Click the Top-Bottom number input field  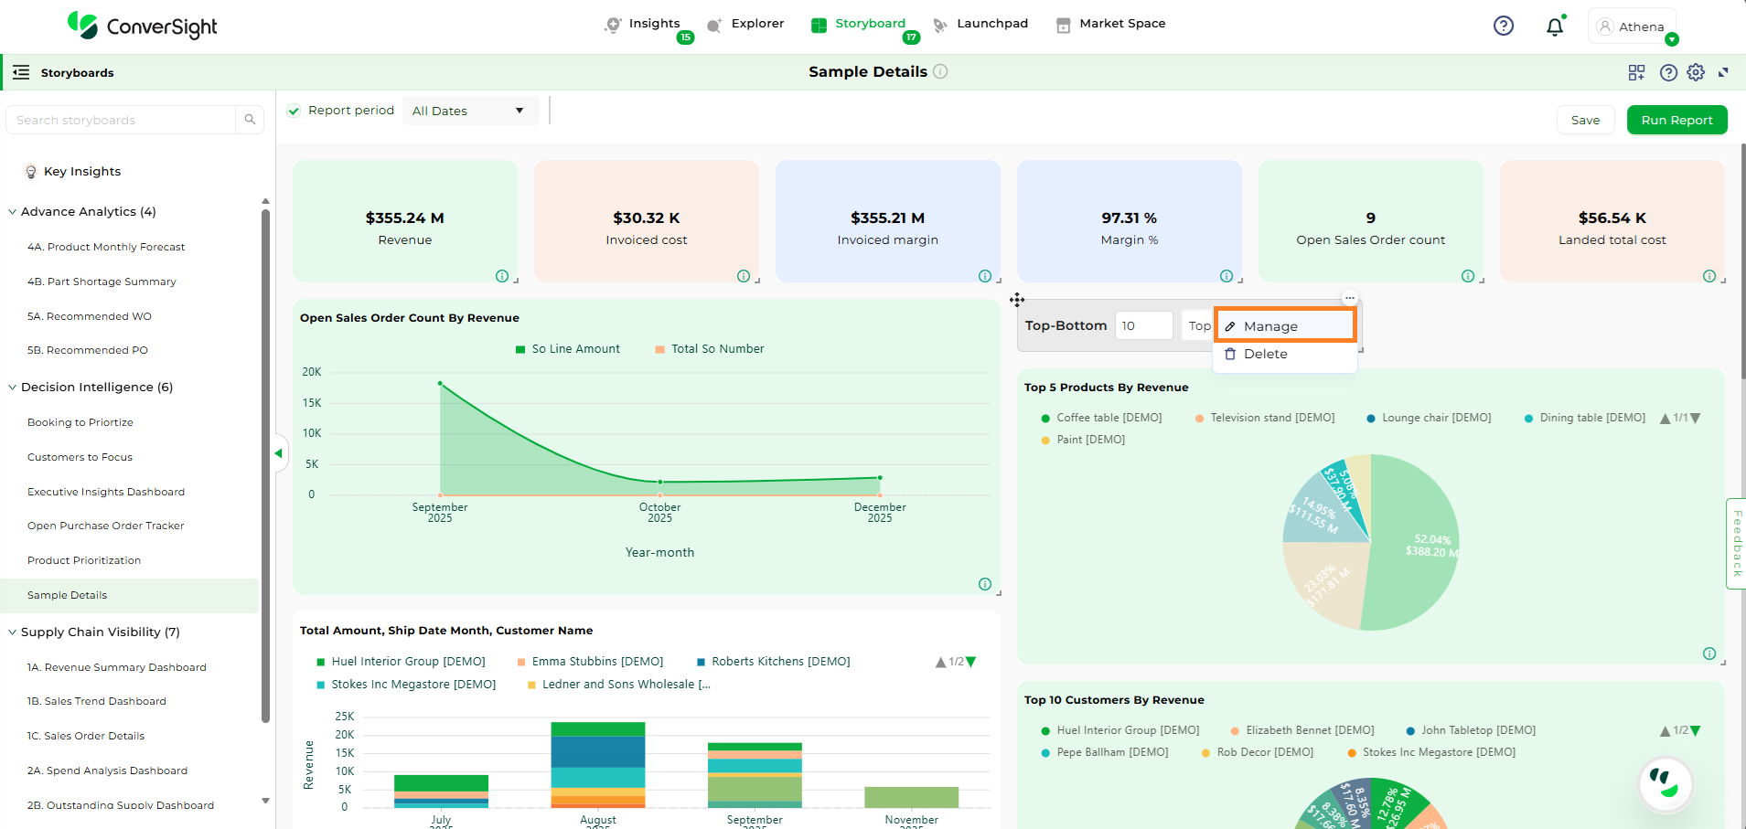[x=1143, y=325]
